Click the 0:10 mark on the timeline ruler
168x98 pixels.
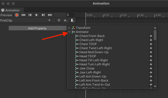pyautogui.click(x=106, y=15)
